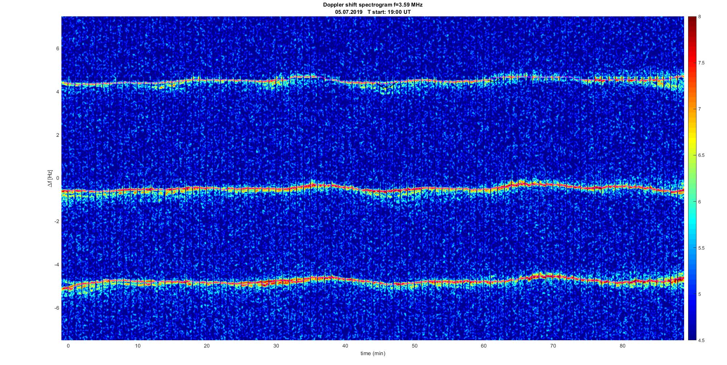Click colorbar tick label '7.5'
Viewport: 727px width, 365px height.
(x=701, y=63)
